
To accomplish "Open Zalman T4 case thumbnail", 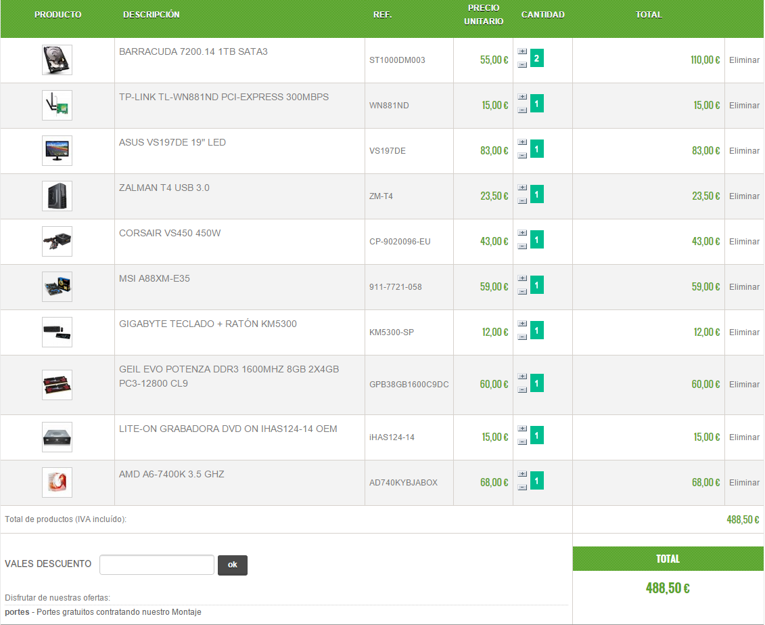I will (57, 196).
